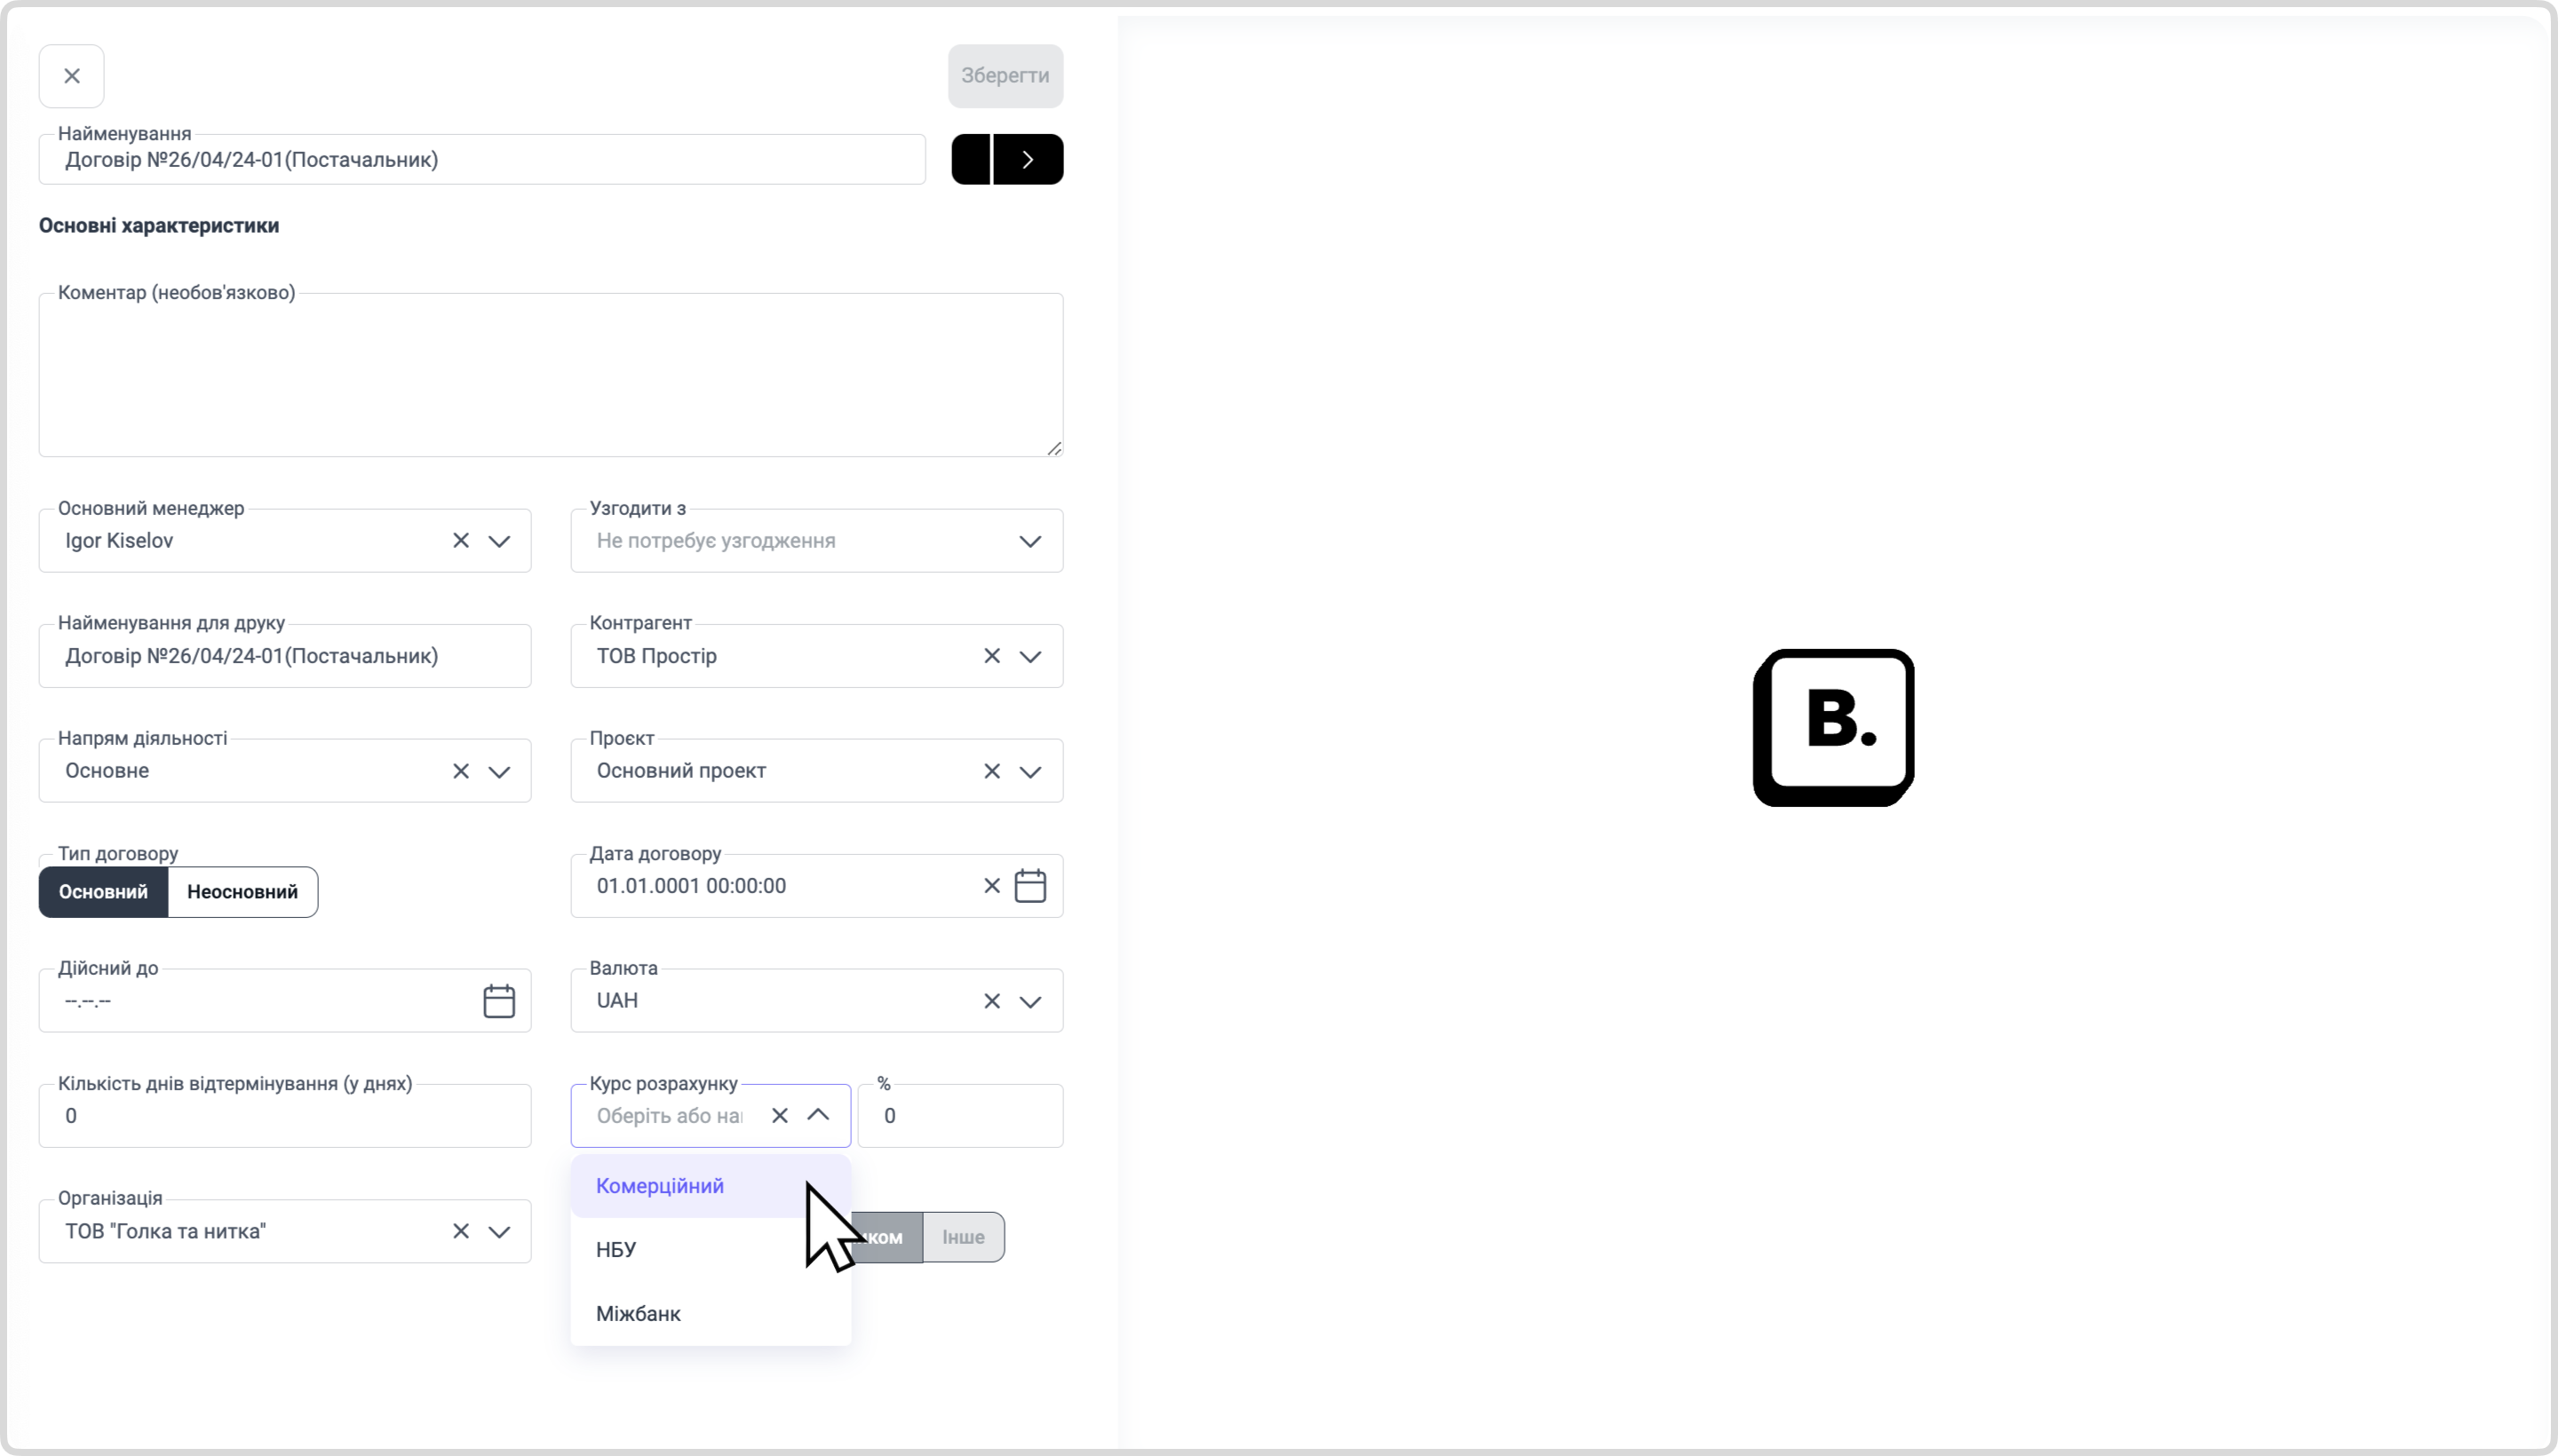Expand the Проєкт dropdown chevron
The width and height of the screenshot is (2558, 1456).
tap(1030, 771)
